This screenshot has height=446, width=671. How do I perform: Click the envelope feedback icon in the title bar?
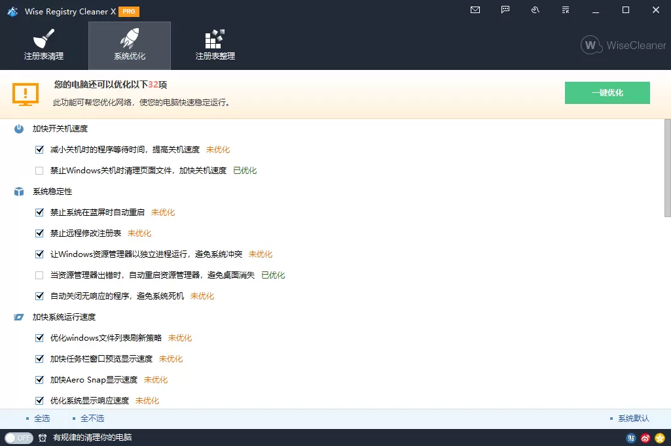click(x=475, y=10)
